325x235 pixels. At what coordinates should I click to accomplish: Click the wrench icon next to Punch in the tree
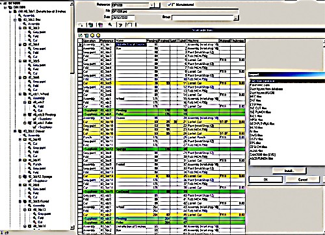point(29,164)
